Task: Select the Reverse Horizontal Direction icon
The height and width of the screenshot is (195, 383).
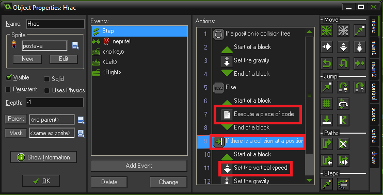Action: click(327, 63)
